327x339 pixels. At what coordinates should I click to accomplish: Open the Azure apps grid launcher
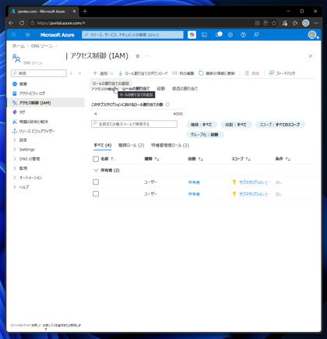(13, 35)
